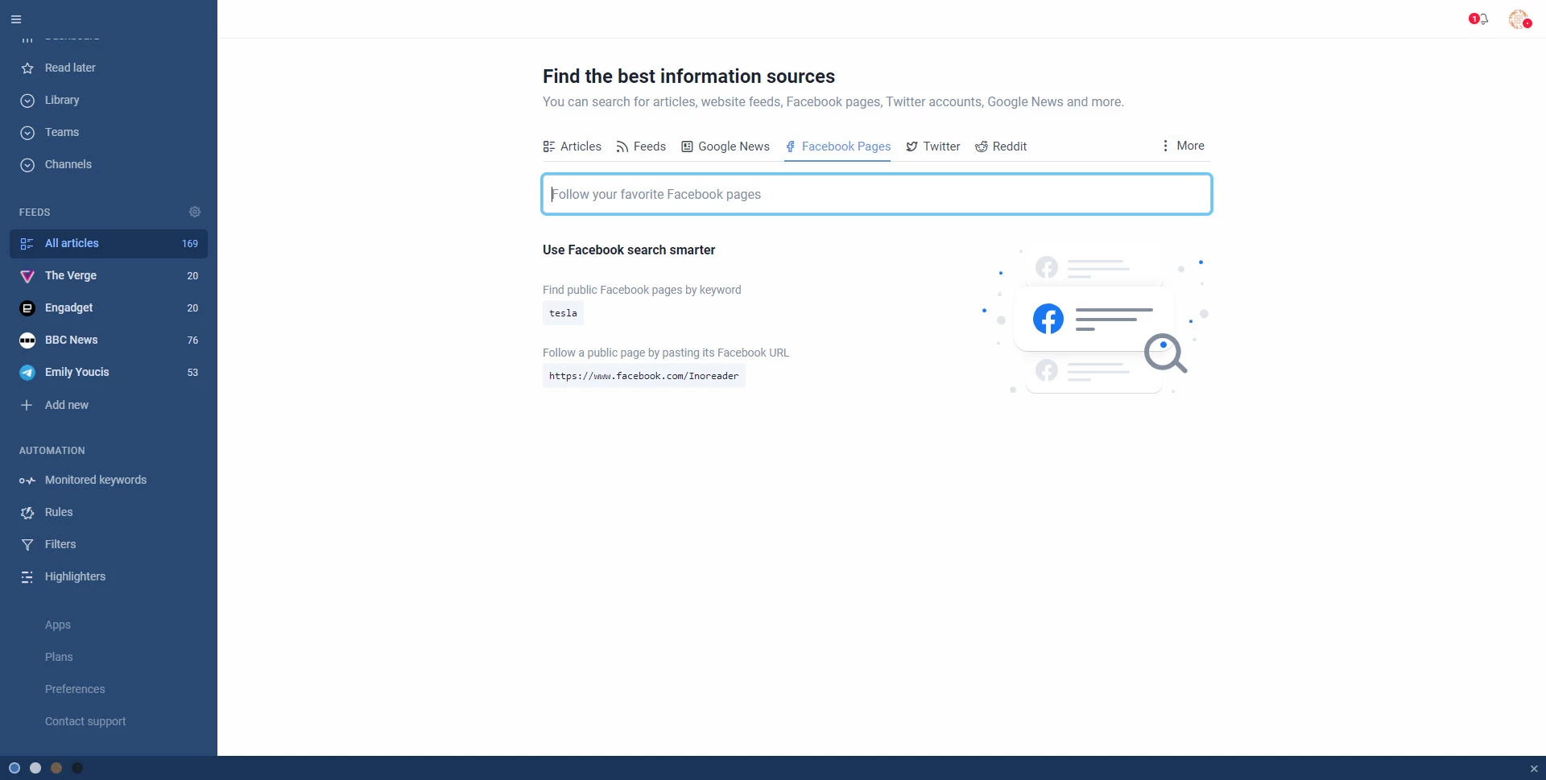
Task: Switch to Articles tab
Action: tap(572, 147)
